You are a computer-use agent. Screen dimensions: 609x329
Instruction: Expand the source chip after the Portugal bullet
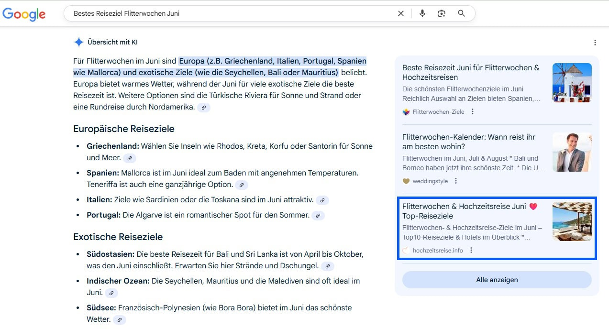[x=318, y=216]
